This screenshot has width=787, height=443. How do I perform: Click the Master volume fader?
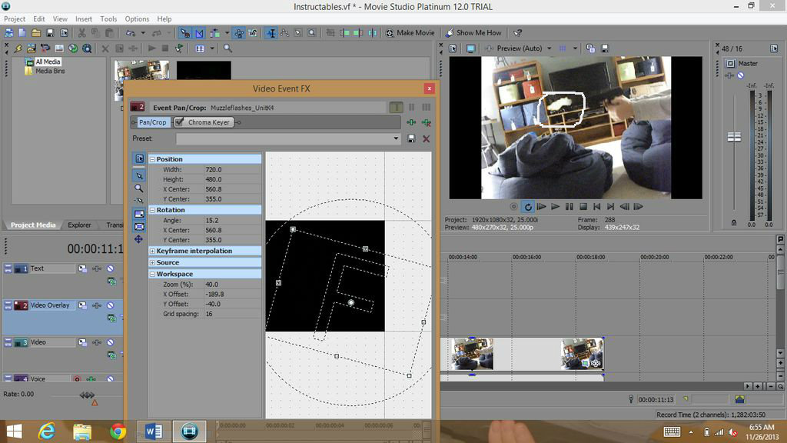[734, 137]
